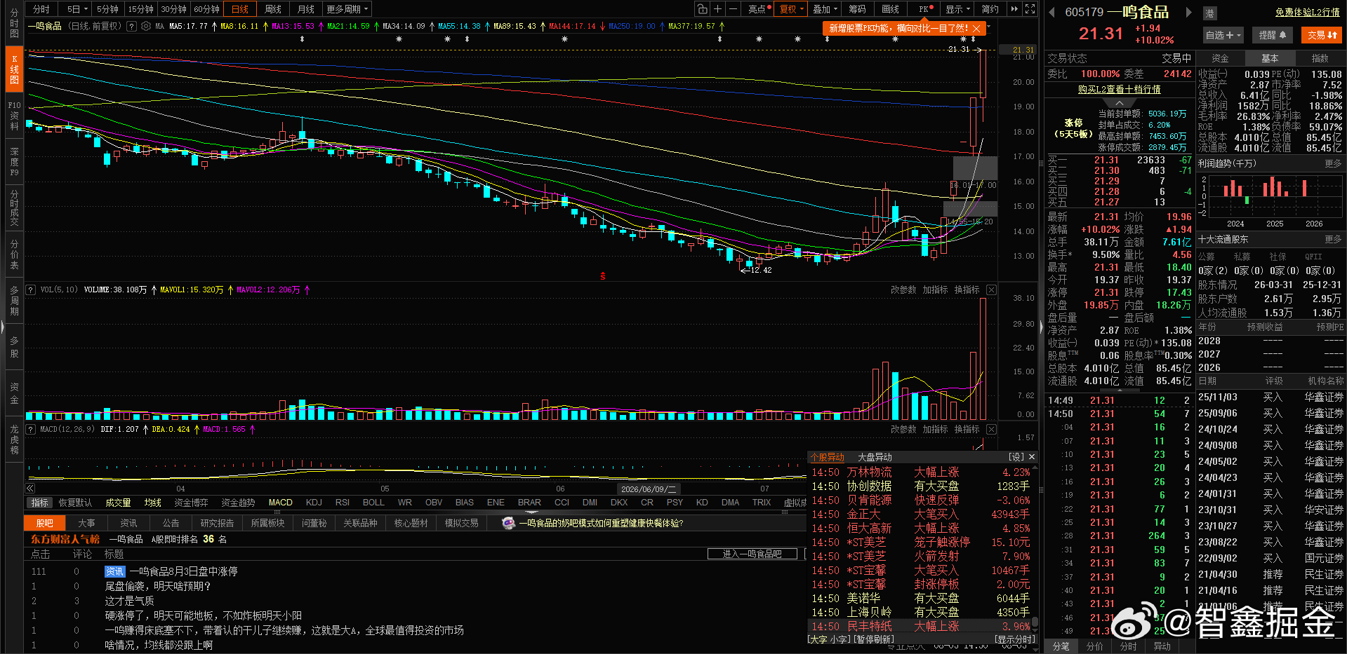The height and width of the screenshot is (654, 1347).
Task: Close the 个股异动 alerts panel
Action: (1032, 457)
